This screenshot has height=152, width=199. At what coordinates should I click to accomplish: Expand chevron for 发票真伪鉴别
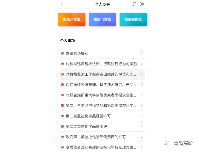142,53
